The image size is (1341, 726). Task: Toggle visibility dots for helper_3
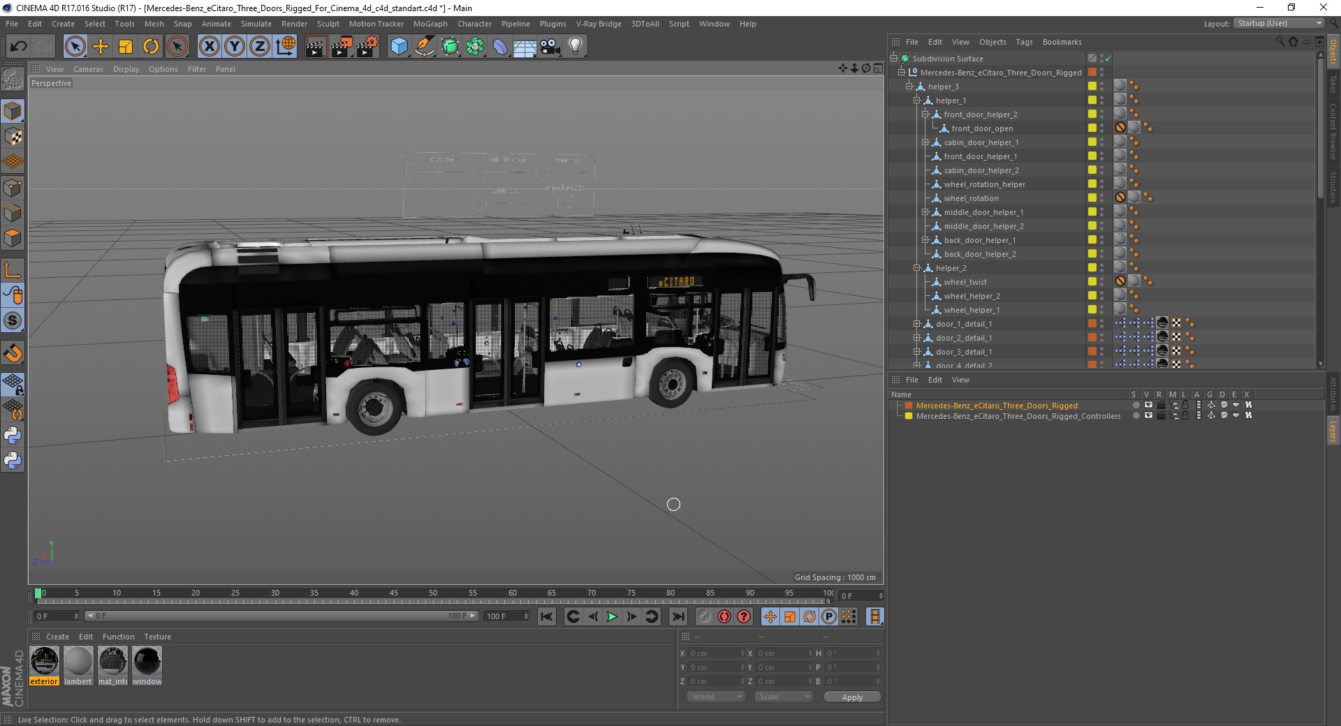pos(1102,87)
